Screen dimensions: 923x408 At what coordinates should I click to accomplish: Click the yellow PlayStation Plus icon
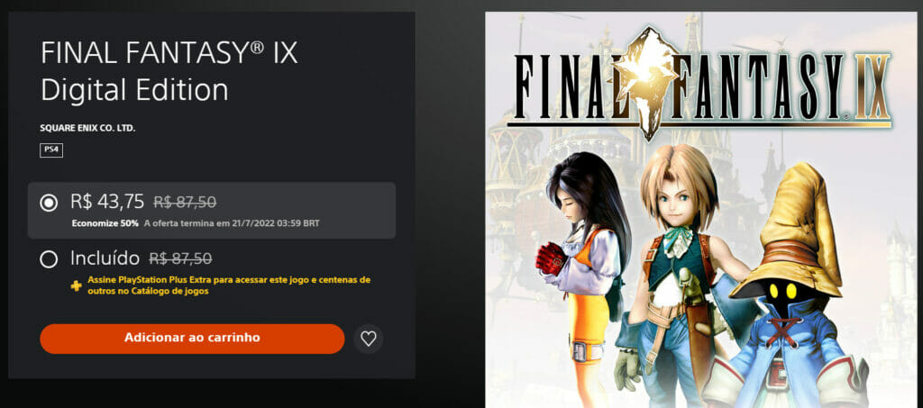(x=76, y=286)
